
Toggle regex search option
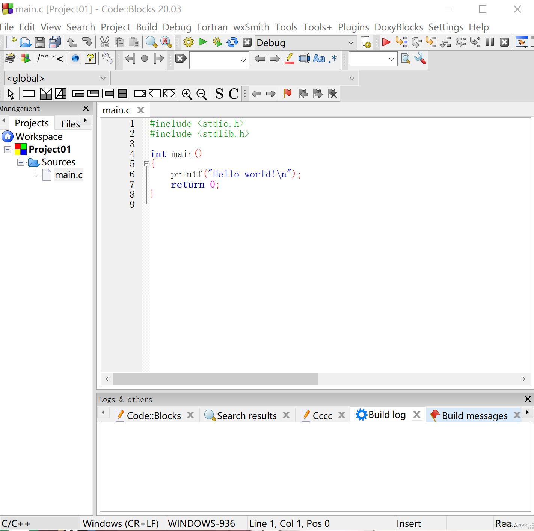click(333, 59)
